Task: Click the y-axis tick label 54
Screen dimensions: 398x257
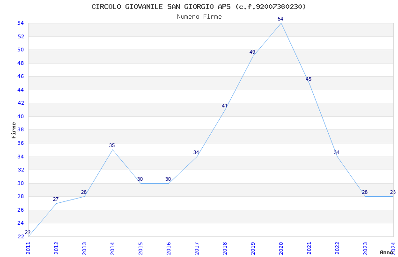Action: pyautogui.click(x=21, y=23)
